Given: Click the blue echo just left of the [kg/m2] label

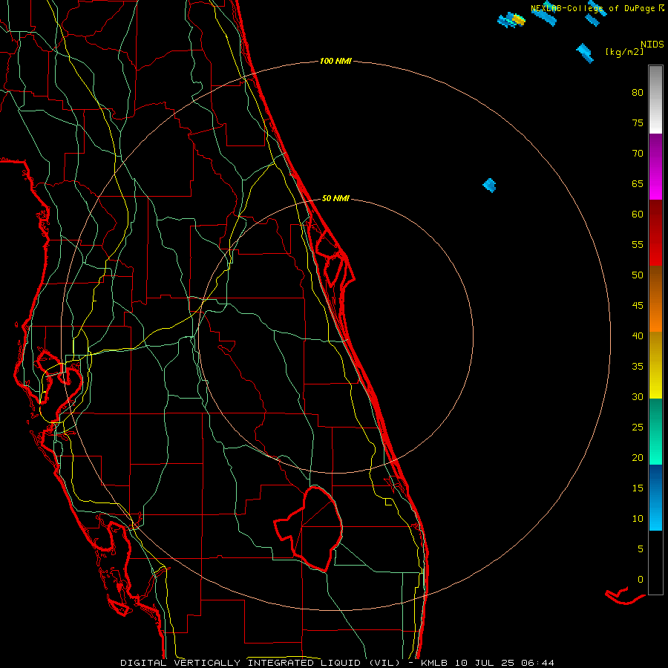Looking at the screenshot, I should pyautogui.click(x=586, y=53).
